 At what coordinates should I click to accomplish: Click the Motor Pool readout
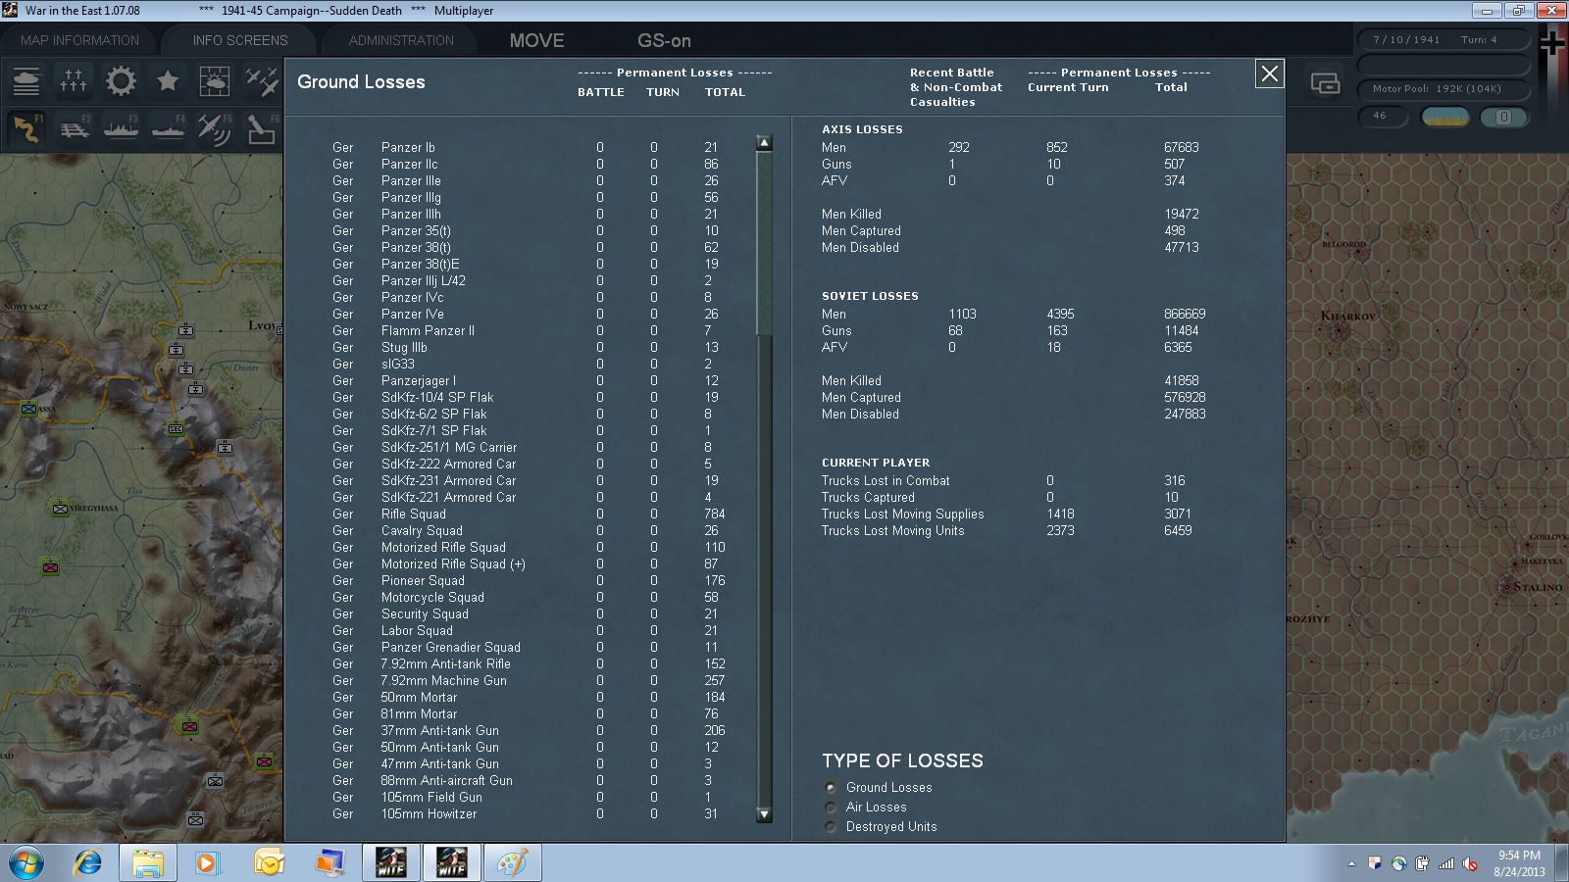(x=1443, y=88)
